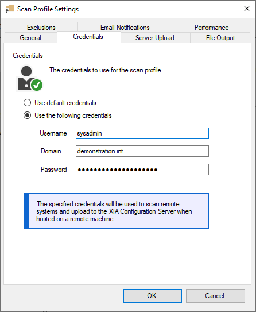Viewport: 256px width, 312px height.
Task: Confirm settings with the OK button
Action: click(x=152, y=296)
